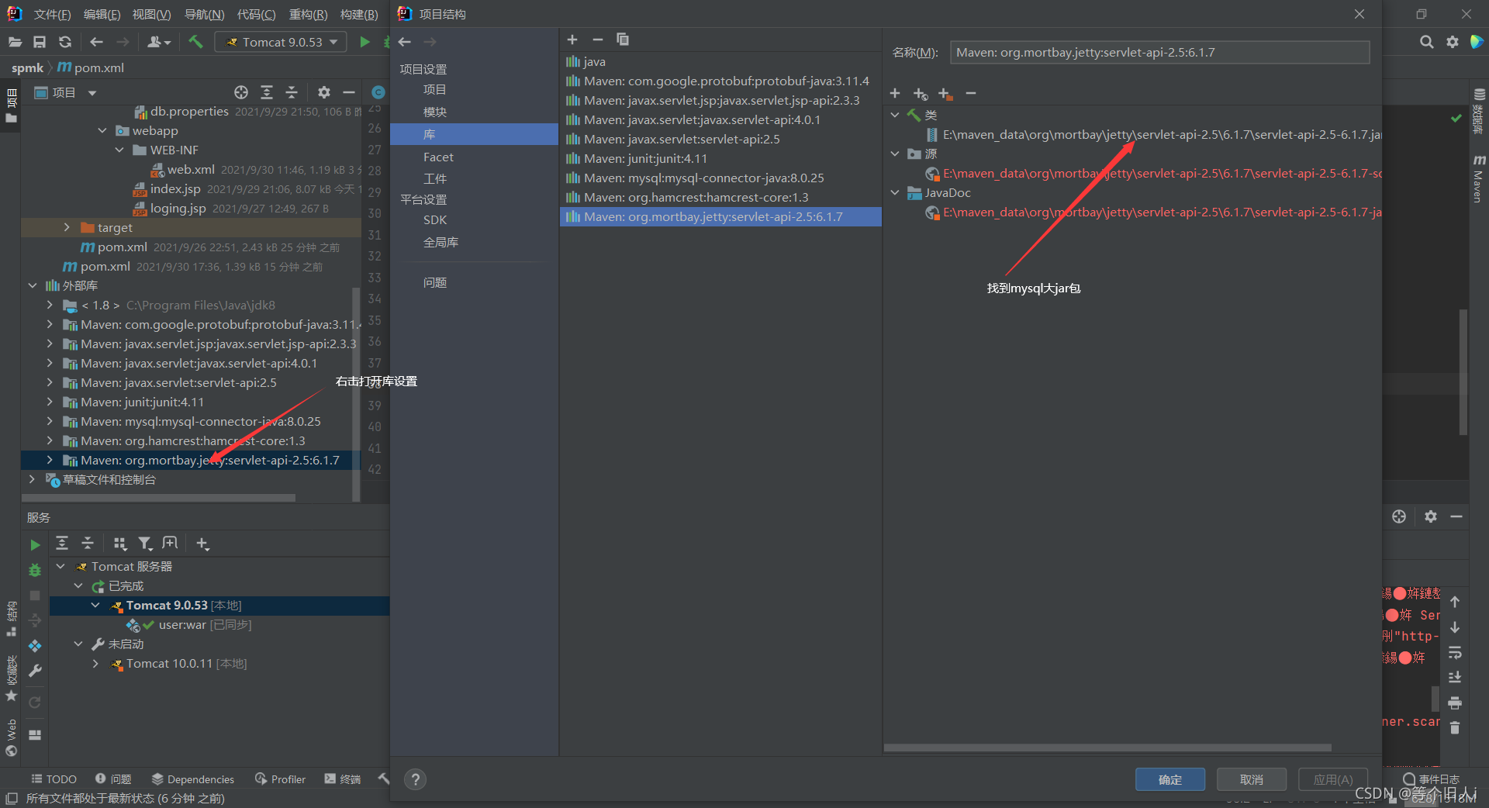This screenshot has height=808, width=1489.
Task: Select Maven: mysql:mysql-connector-java:8.0.25 in library list
Action: pos(720,178)
